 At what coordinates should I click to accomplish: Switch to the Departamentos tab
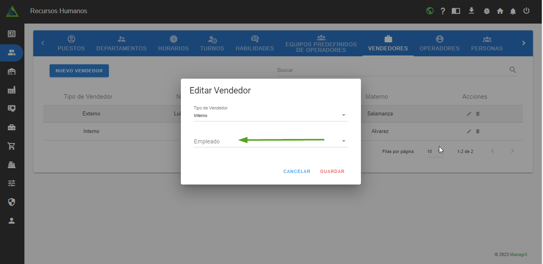tap(121, 44)
